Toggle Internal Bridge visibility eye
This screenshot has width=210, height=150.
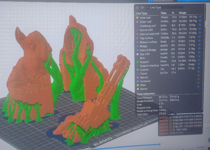pos(199,49)
